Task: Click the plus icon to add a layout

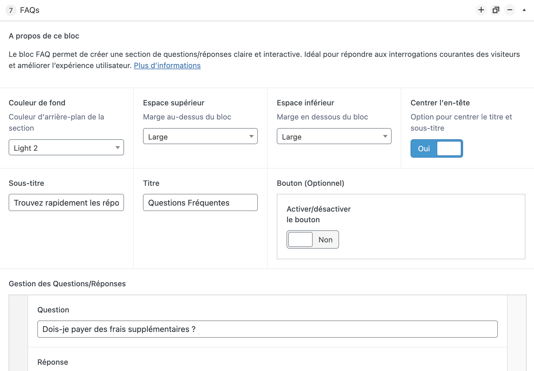Action: pyautogui.click(x=481, y=10)
